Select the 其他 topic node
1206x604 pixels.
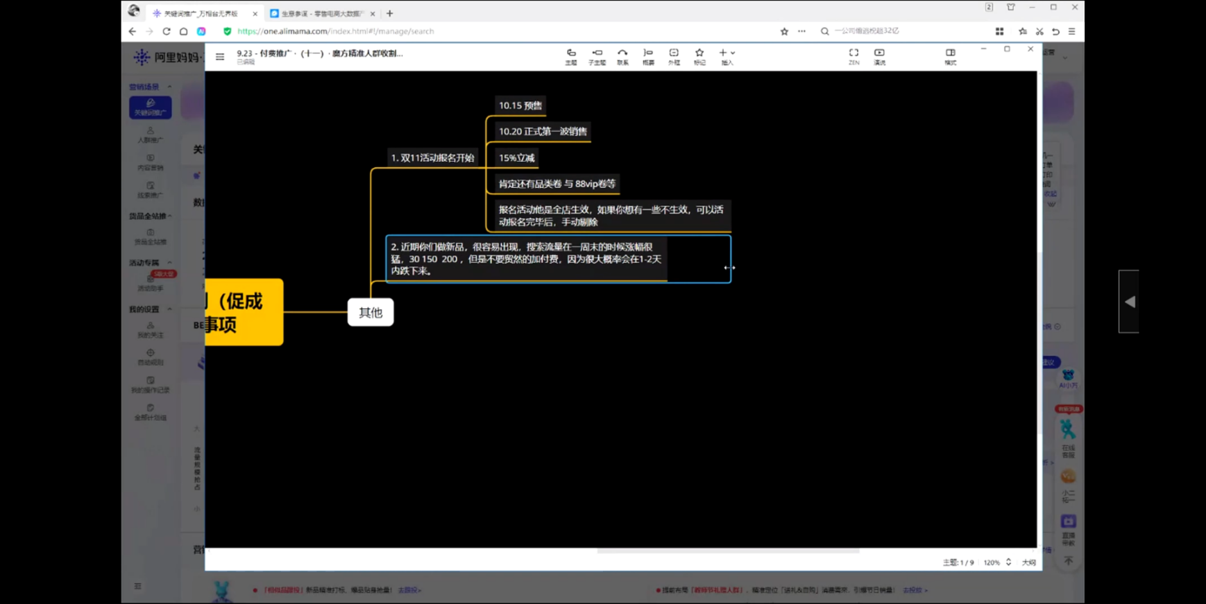tap(371, 313)
